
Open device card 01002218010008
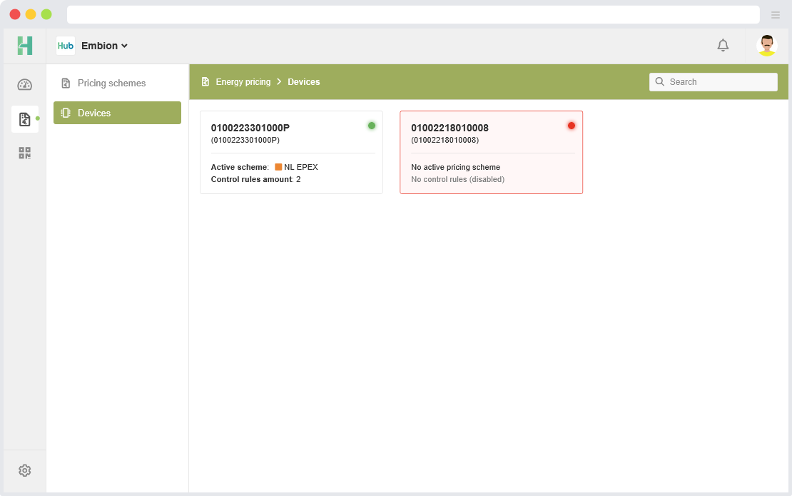491,152
